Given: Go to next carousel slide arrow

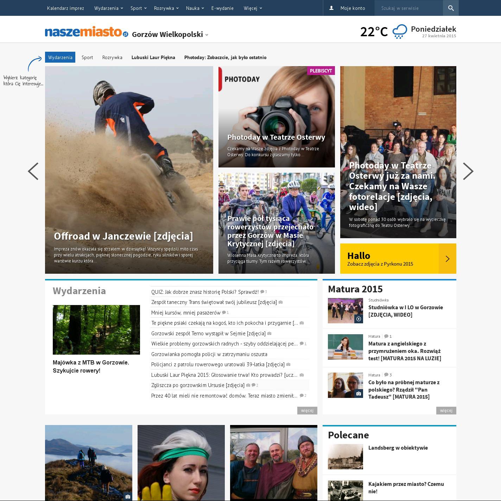Looking at the screenshot, I should pyautogui.click(x=468, y=171).
